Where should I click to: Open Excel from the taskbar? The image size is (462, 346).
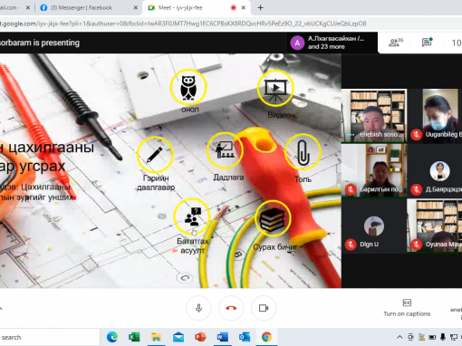pyautogui.click(x=134, y=337)
